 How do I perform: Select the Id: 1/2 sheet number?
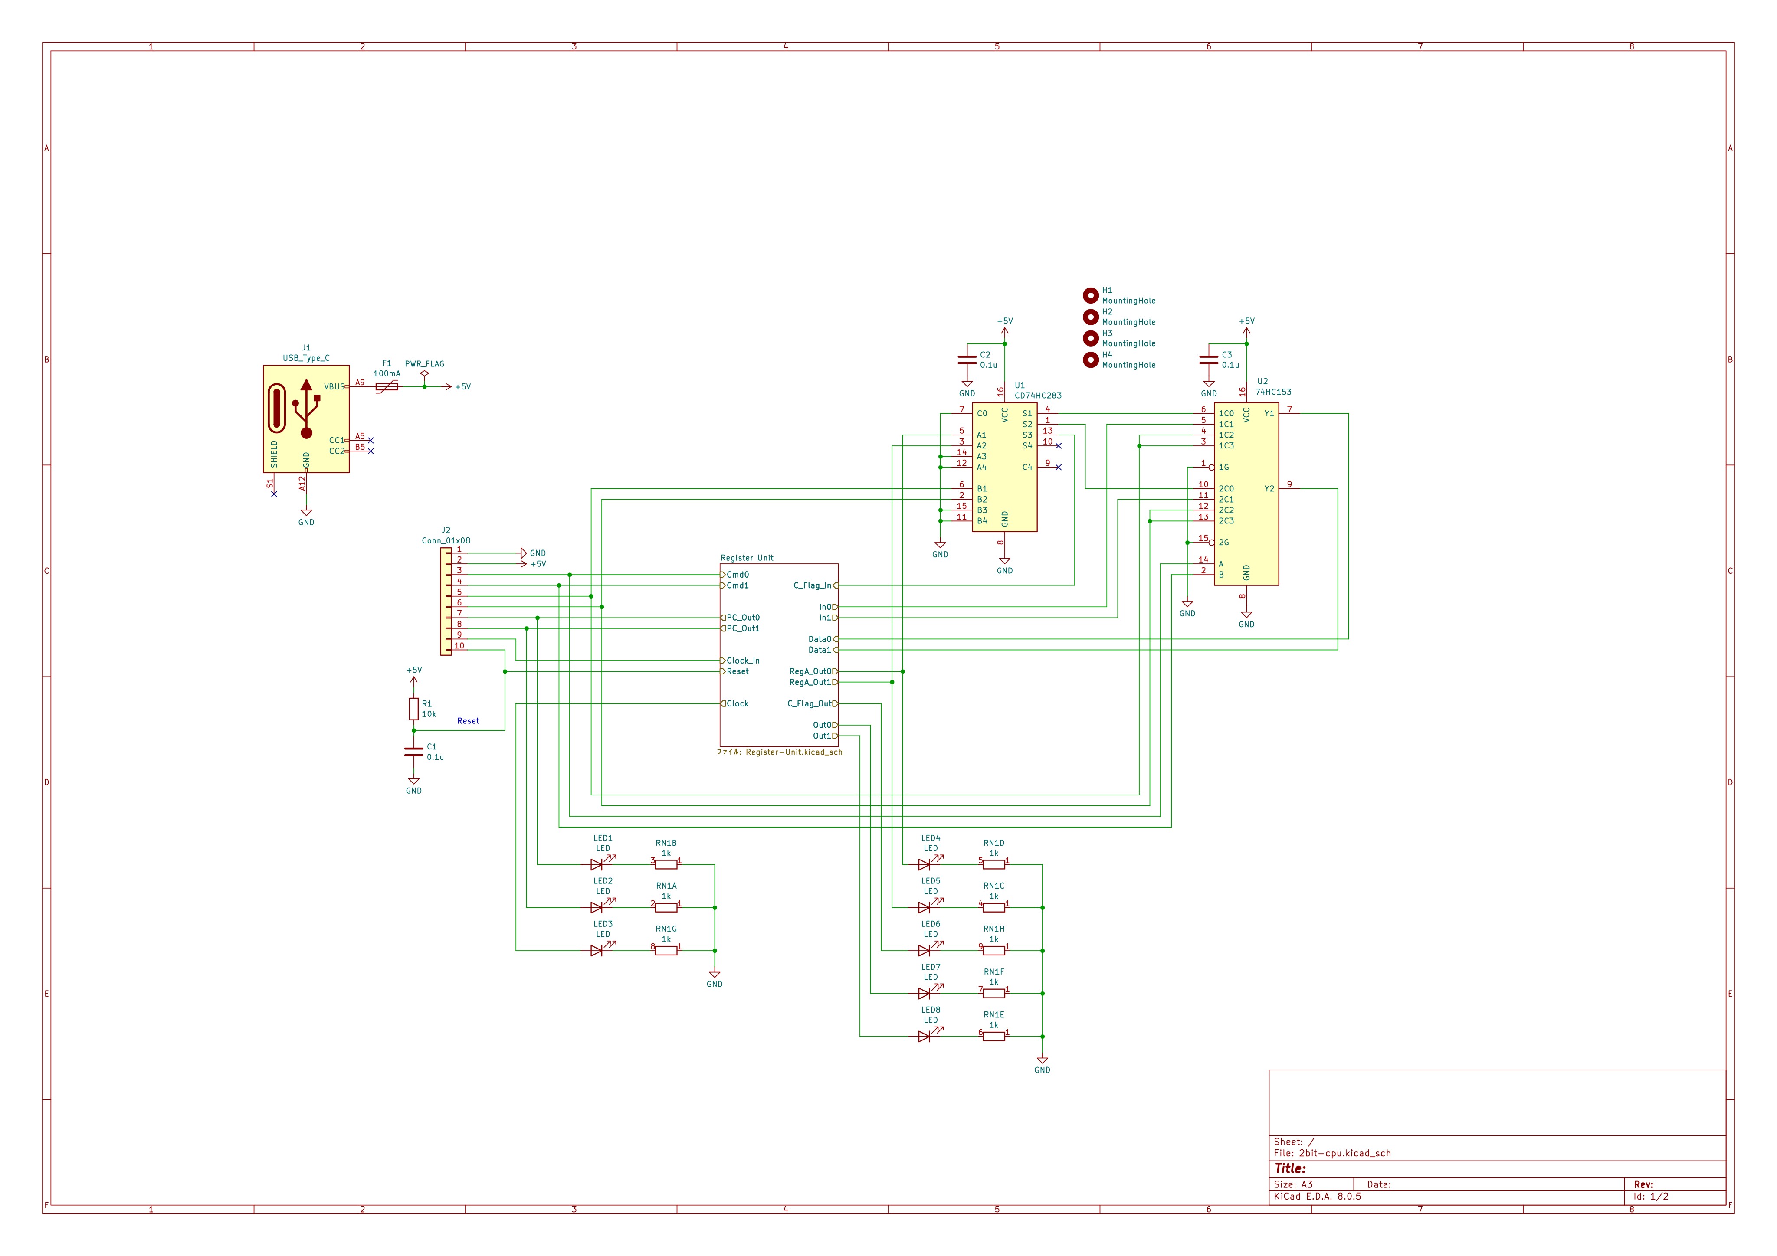pos(1651,1197)
